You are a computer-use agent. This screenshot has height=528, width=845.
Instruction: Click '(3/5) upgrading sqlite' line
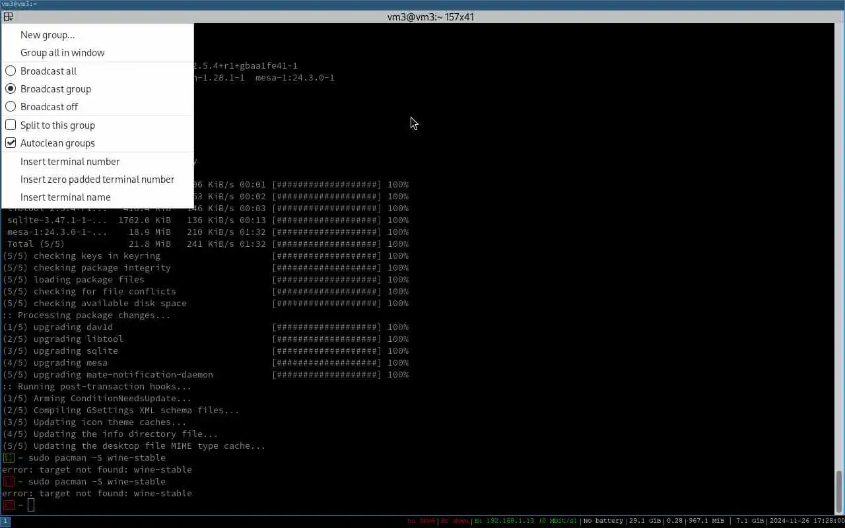pyautogui.click(x=60, y=351)
